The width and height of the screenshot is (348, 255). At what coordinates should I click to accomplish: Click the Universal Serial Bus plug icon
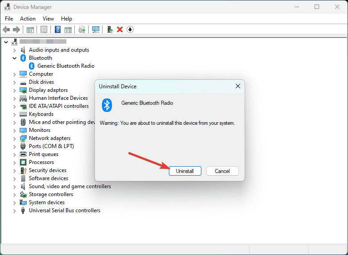click(x=23, y=210)
